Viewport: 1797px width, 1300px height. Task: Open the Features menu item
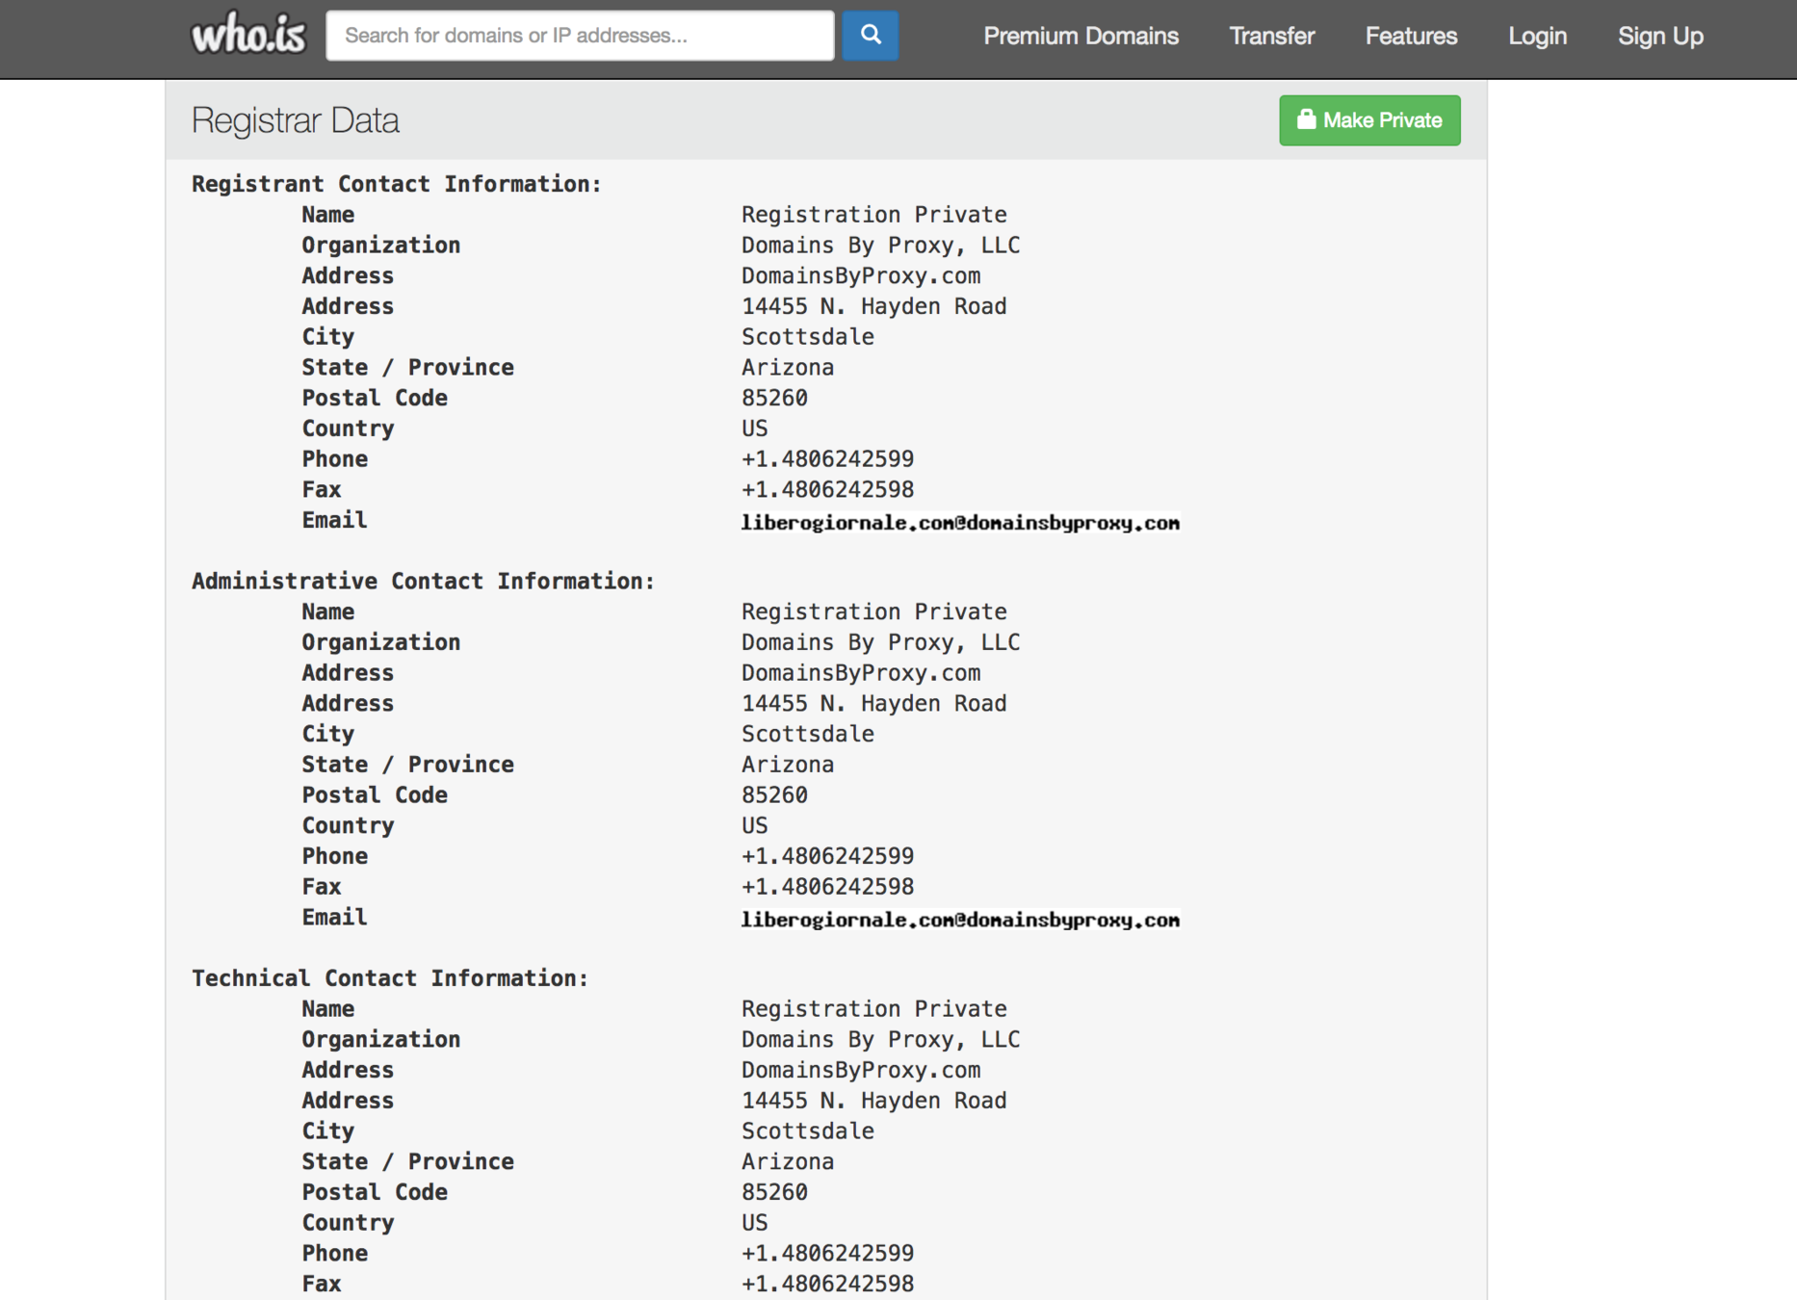pos(1411,36)
